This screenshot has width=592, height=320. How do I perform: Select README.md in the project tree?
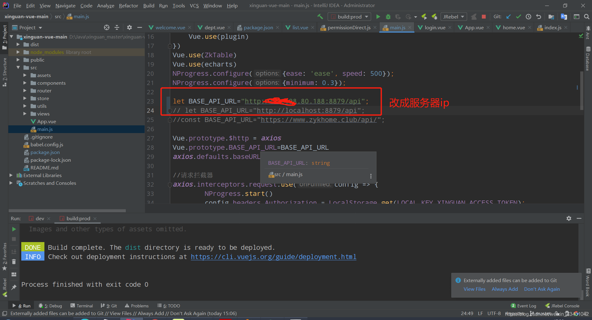(44, 168)
